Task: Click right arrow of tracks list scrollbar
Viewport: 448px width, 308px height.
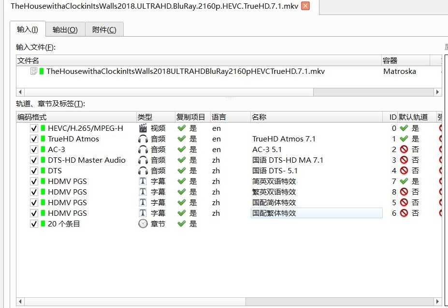Action: [437, 301]
